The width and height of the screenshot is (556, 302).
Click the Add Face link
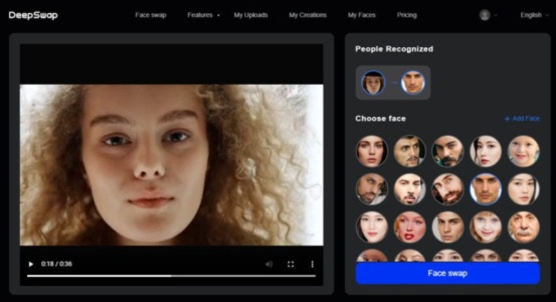[522, 118]
